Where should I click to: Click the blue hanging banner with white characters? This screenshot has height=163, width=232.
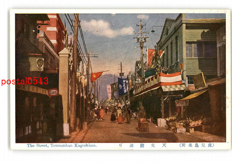(x=122, y=86)
